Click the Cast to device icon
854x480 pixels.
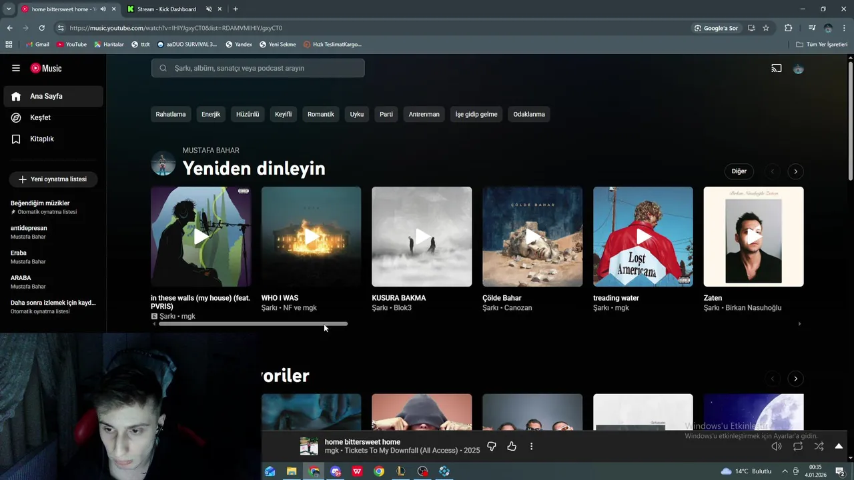(777, 68)
